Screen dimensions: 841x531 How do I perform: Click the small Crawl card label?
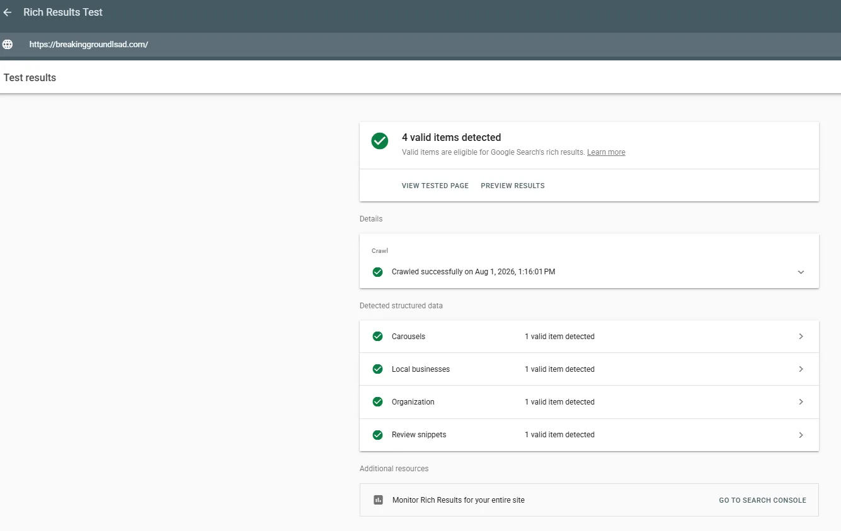pyautogui.click(x=380, y=251)
